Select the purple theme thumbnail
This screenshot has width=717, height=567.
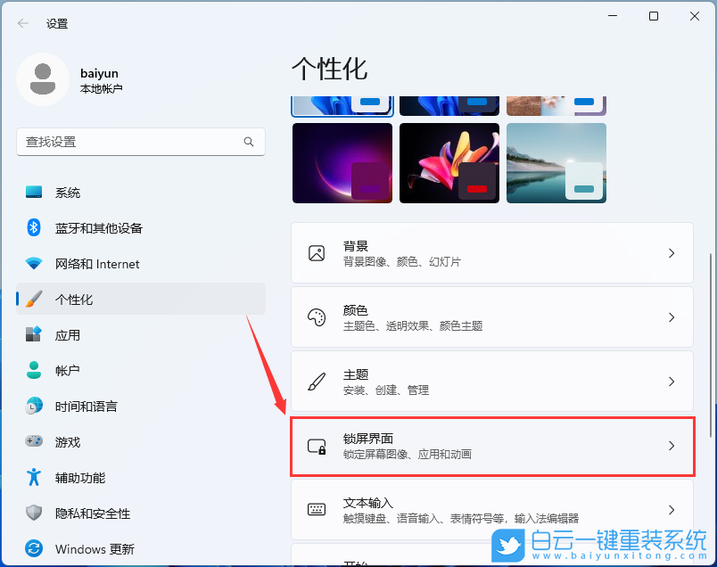point(342,163)
